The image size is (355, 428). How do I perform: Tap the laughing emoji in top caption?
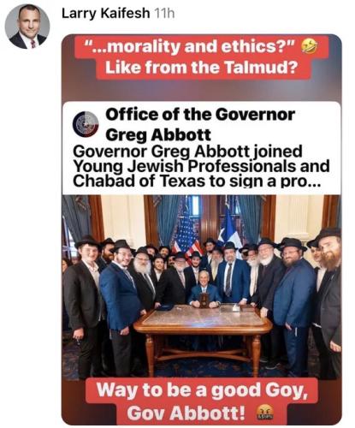click(310, 46)
